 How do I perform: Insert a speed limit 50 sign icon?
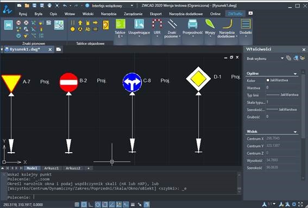[x=18, y=23]
